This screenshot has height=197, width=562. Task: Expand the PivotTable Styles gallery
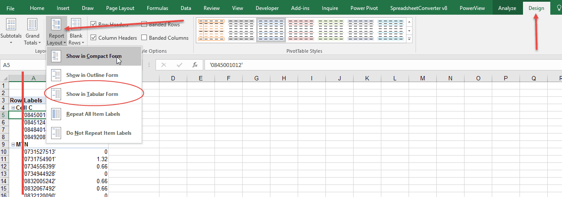tap(409, 39)
